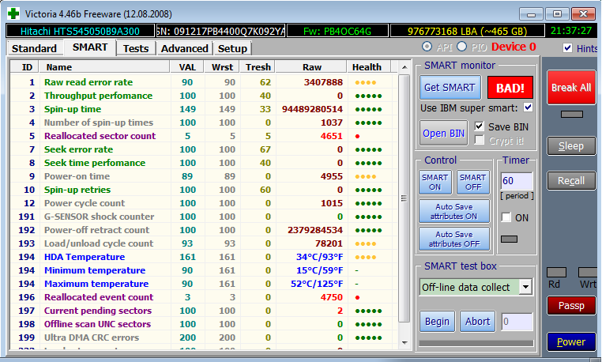Open the Advanced tab

pos(184,48)
